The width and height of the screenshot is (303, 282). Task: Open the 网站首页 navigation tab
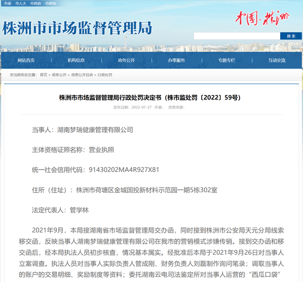pyautogui.click(x=26, y=60)
